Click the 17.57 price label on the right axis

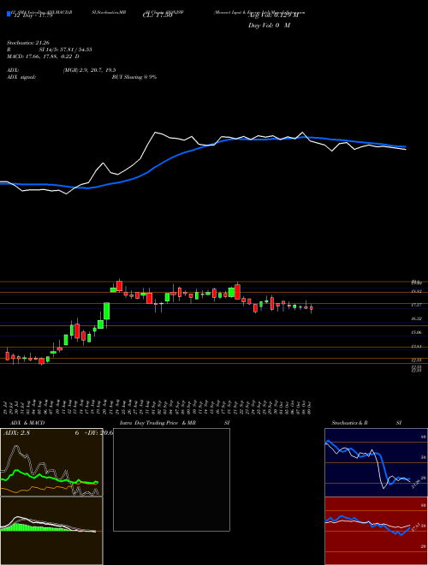pyautogui.click(x=417, y=305)
